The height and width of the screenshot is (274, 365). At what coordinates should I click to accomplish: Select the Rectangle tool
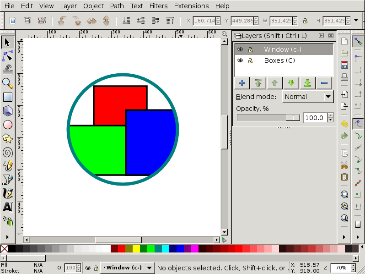[x=7, y=97]
